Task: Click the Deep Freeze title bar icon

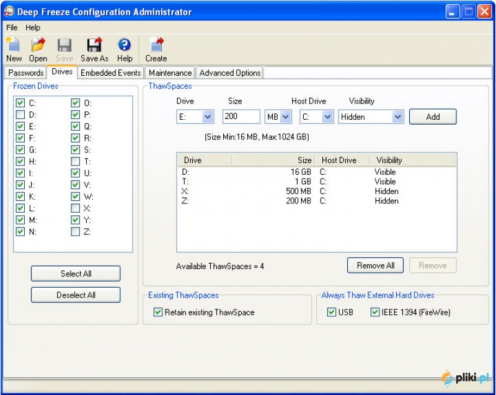Action: tap(9, 11)
